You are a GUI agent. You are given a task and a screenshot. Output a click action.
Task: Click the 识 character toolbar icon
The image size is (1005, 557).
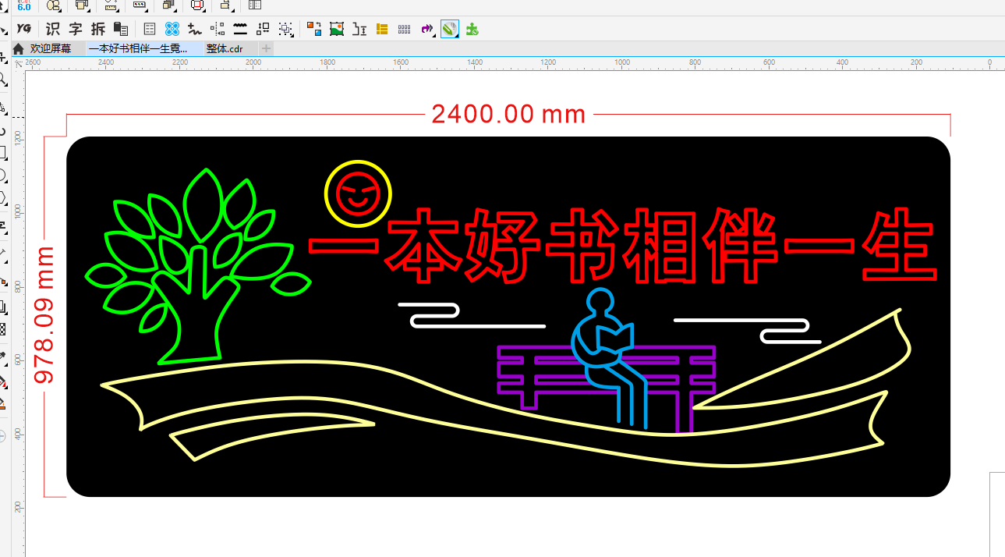pos(52,29)
